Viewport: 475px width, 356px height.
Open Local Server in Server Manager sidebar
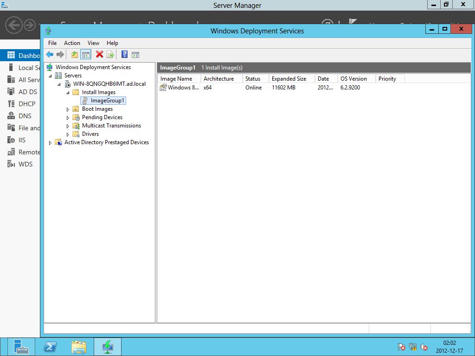coord(20,68)
